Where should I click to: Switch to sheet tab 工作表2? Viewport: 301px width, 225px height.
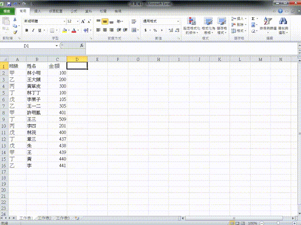coord(45,218)
